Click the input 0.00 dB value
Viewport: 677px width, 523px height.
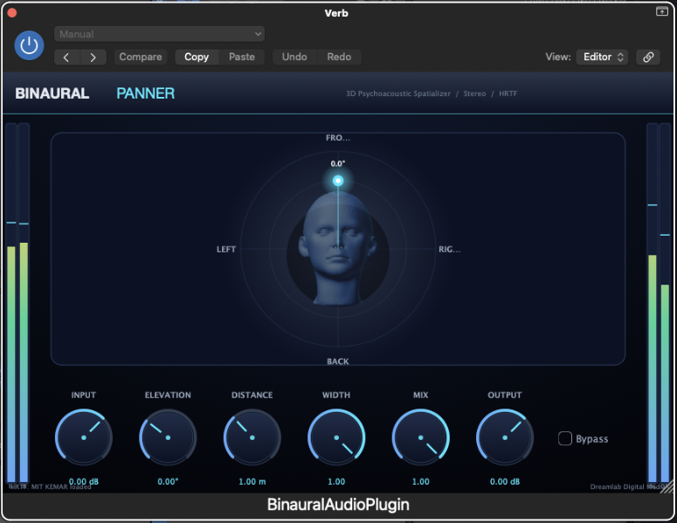tap(84, 482)
